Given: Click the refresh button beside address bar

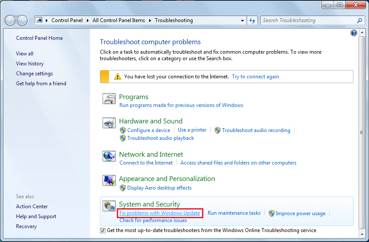Looking at the screenshot, I should pyautogui.click(x=253, y=20).
